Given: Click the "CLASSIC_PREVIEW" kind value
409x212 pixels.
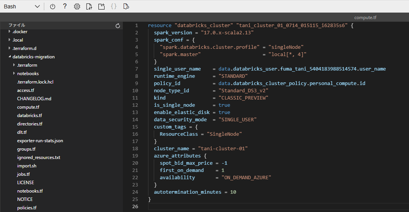Looking at the screenshot, I should coord(243,98).
